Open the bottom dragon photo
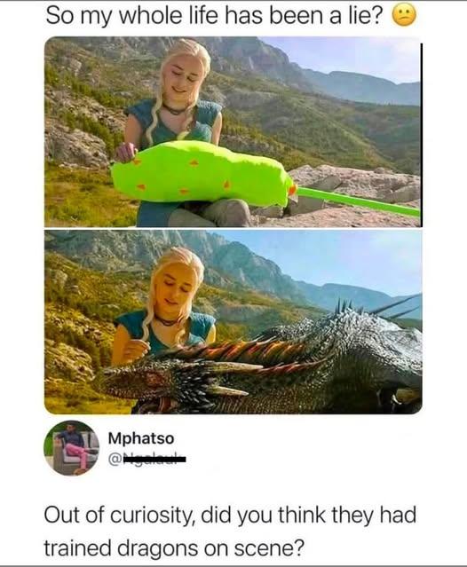Viewport: 467px width, 567px height. tap(233, 322)
